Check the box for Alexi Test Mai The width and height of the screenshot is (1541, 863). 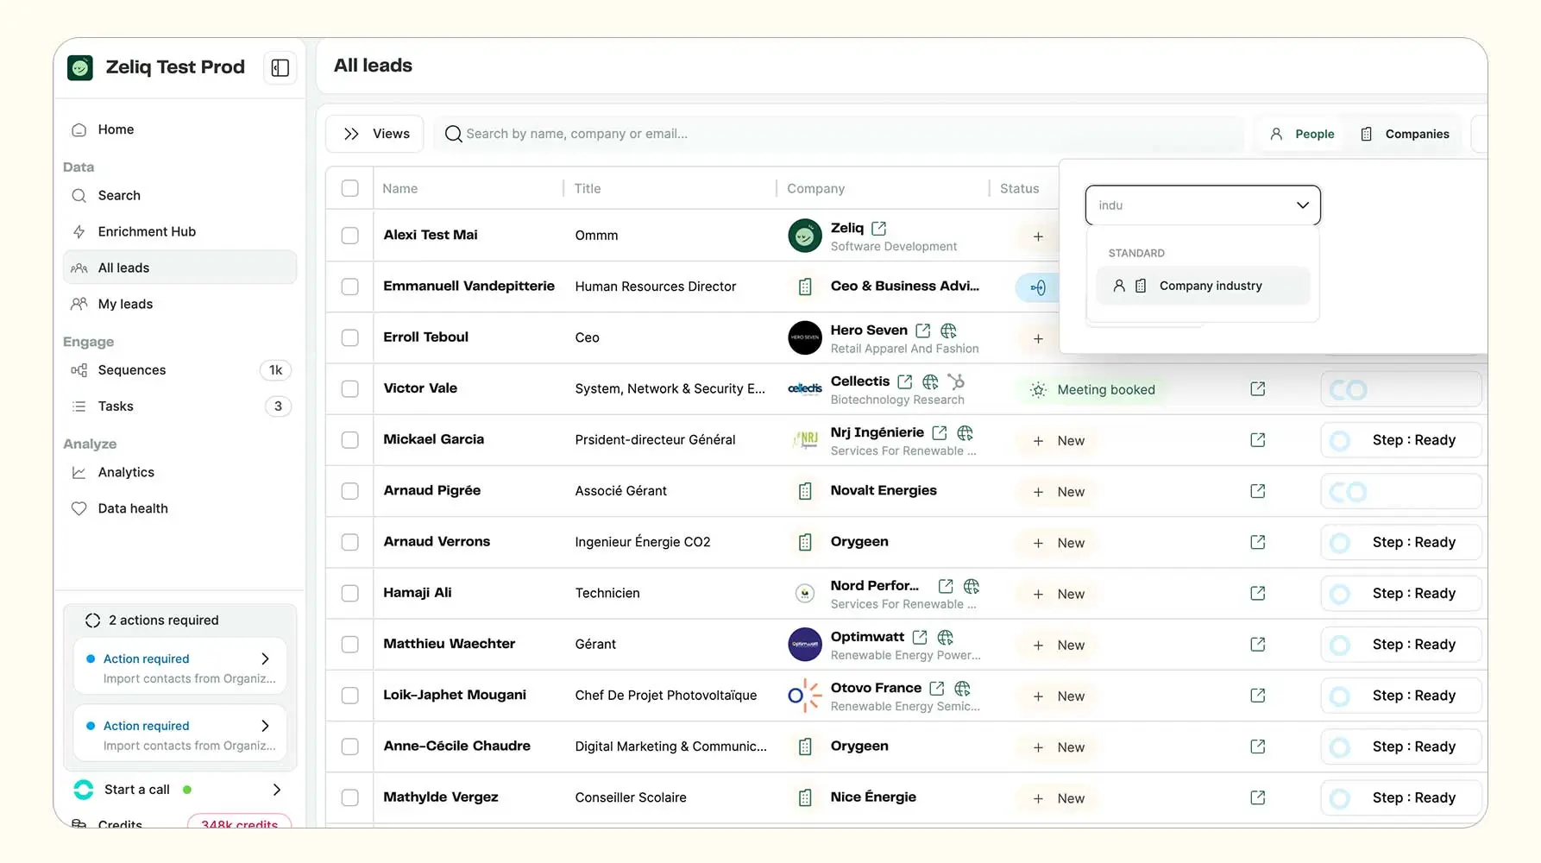349,236
